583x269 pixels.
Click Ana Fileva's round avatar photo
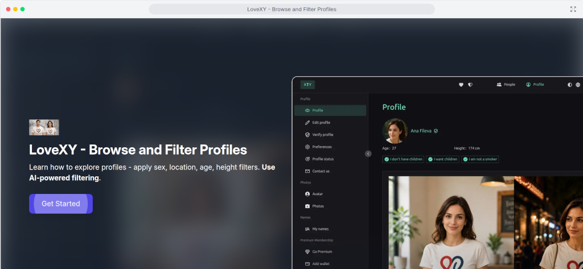pos(395,131)
